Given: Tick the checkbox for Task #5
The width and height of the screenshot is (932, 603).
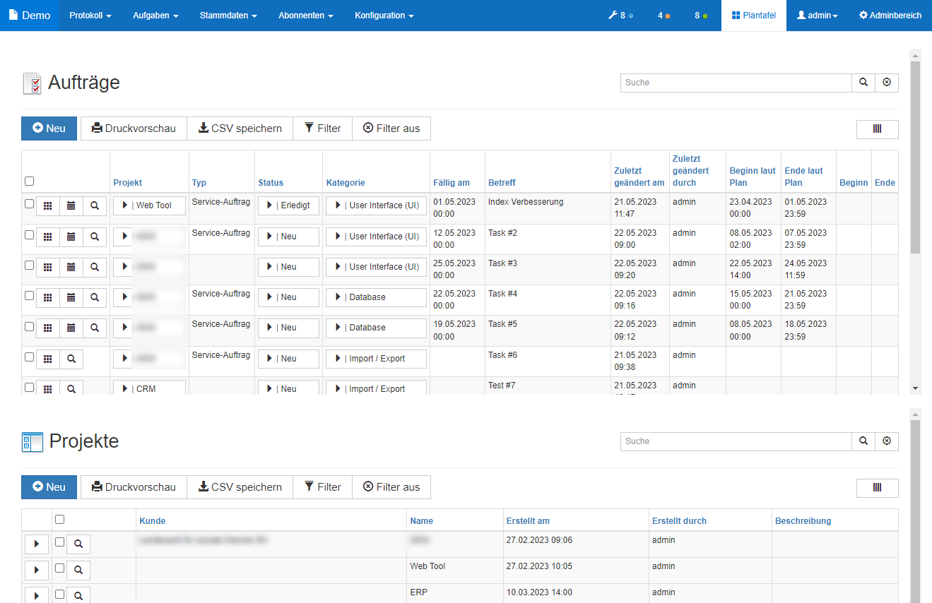Looking at the screenshot, I should 29,326.
